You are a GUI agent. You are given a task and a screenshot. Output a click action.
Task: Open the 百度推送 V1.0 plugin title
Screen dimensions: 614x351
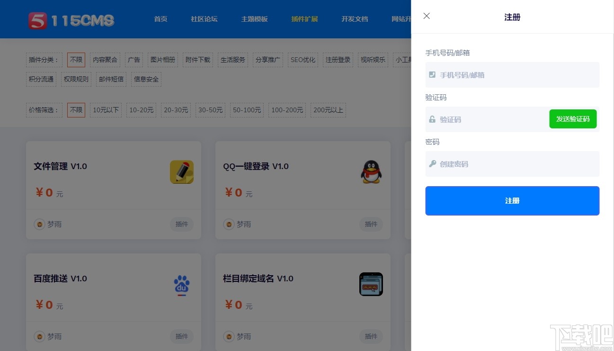pos(60,279)
